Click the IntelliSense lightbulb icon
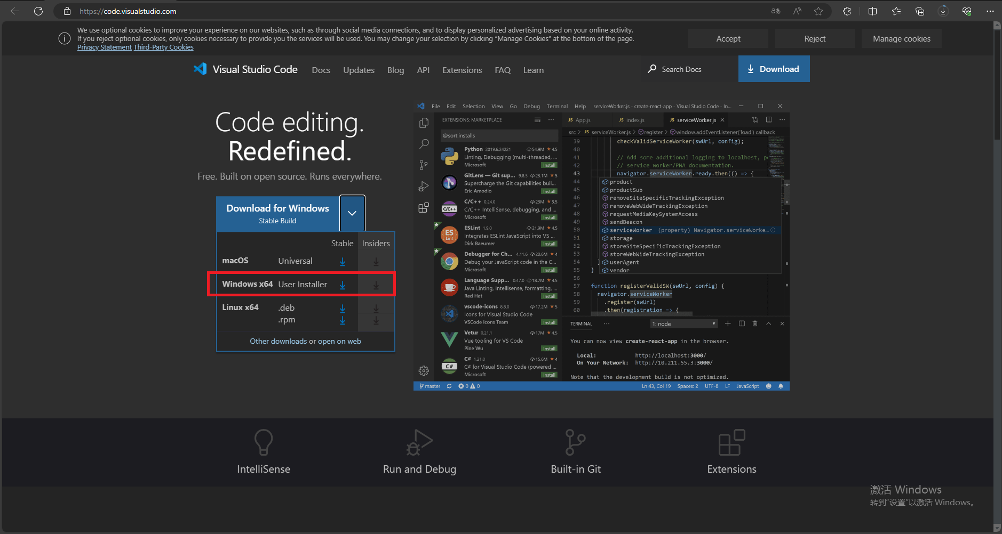The height and width of the screenshot is (534, 1002). pyautogui.click(x=264, y=442)
